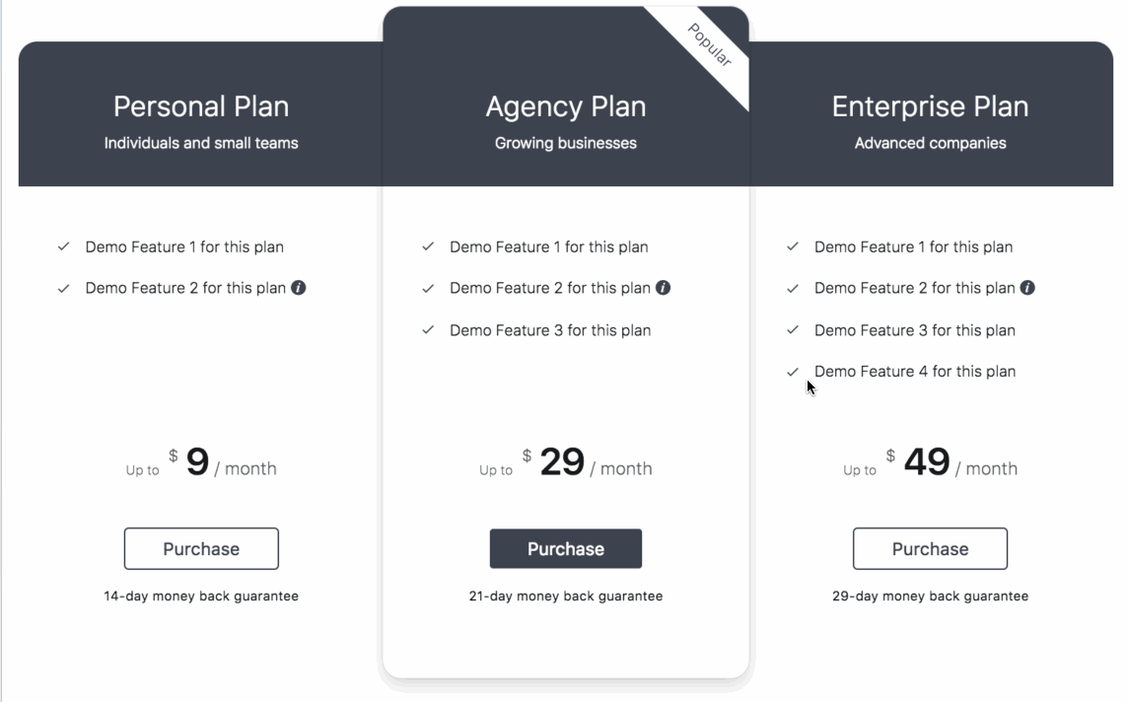
Task: Click Demo Feature 3 text in Enterprise Plan
Action: [x=914, y=330]
